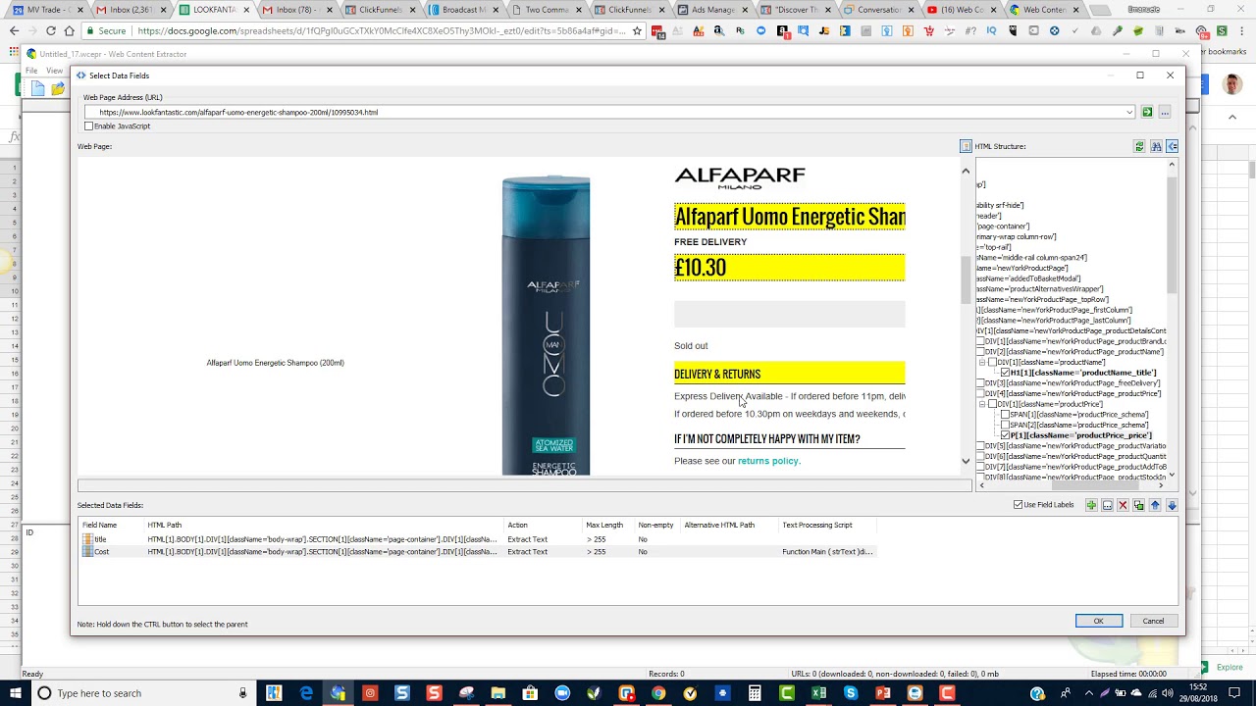
Task: Toggle the HTML Structure panel icon
Action: (966, 146)
